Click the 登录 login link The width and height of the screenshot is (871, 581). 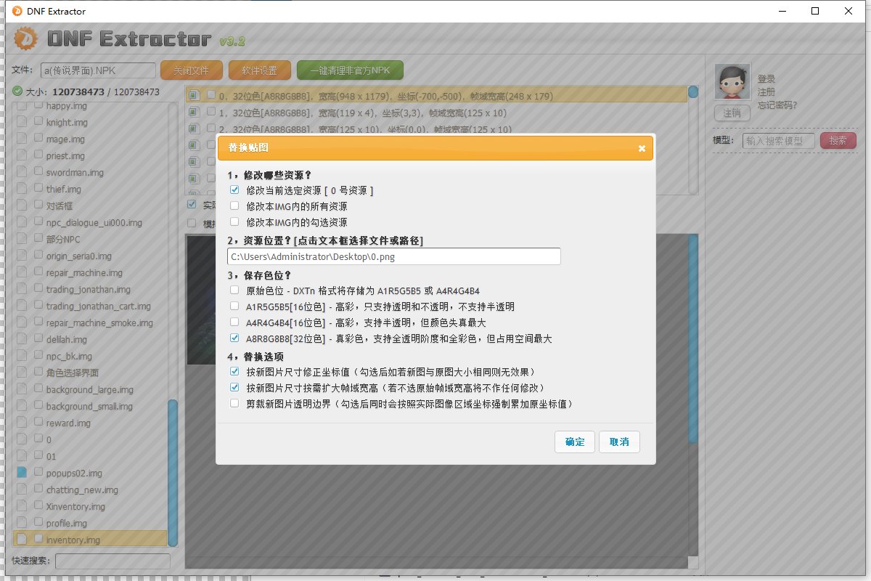click(766, 78)
